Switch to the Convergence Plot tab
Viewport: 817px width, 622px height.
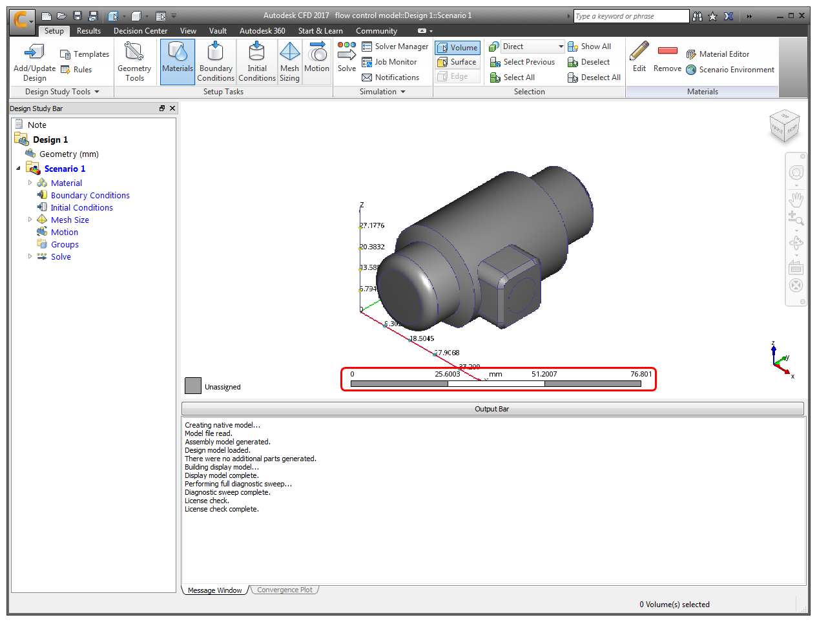284,589
